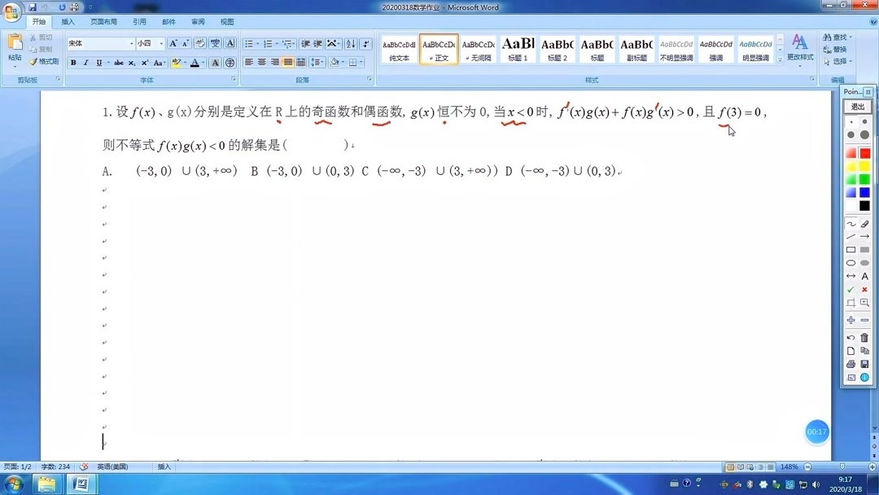Image resolution: width=879 pixels, height=495 pixels.
Task: Toggle bold formatting
Action: [x=73, y=63]
